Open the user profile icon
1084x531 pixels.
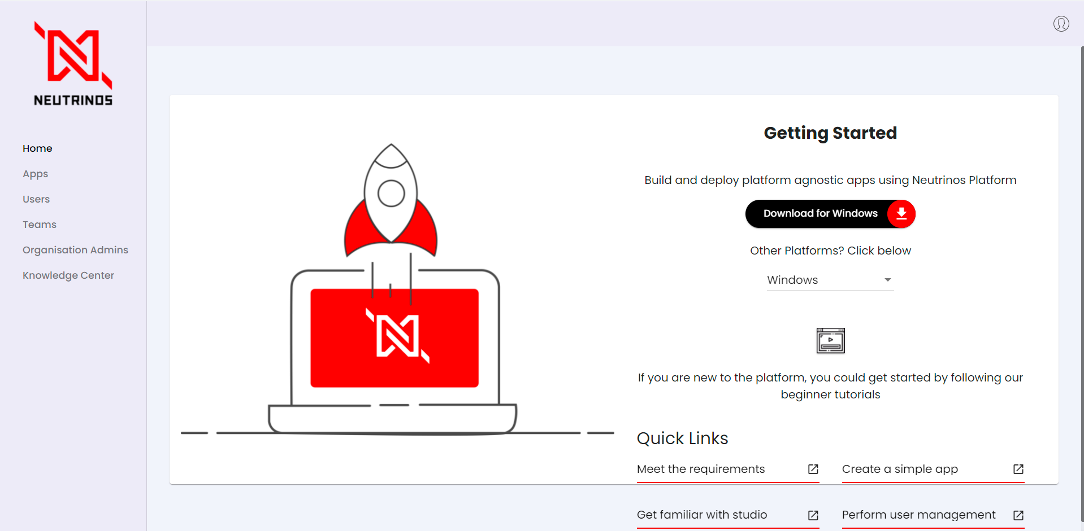pyautogui.click(x=1061, y=24)
